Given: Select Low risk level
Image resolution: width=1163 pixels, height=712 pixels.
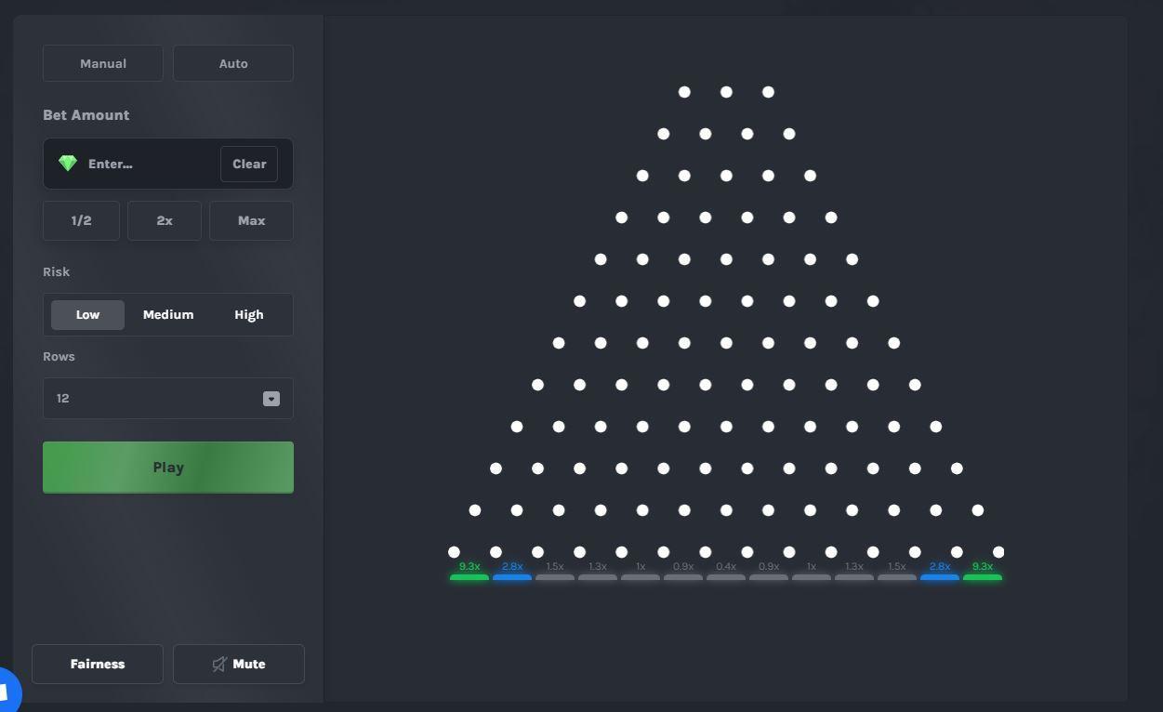Looking at the screenshot, I should click(x=87, y=315).
